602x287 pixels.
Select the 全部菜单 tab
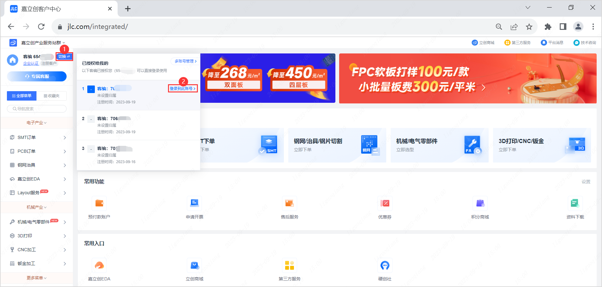coord(22,96)
